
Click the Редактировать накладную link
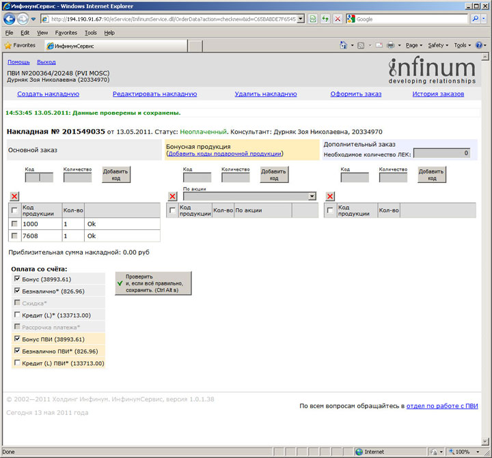pyautogui.click(x=154, y=94)
